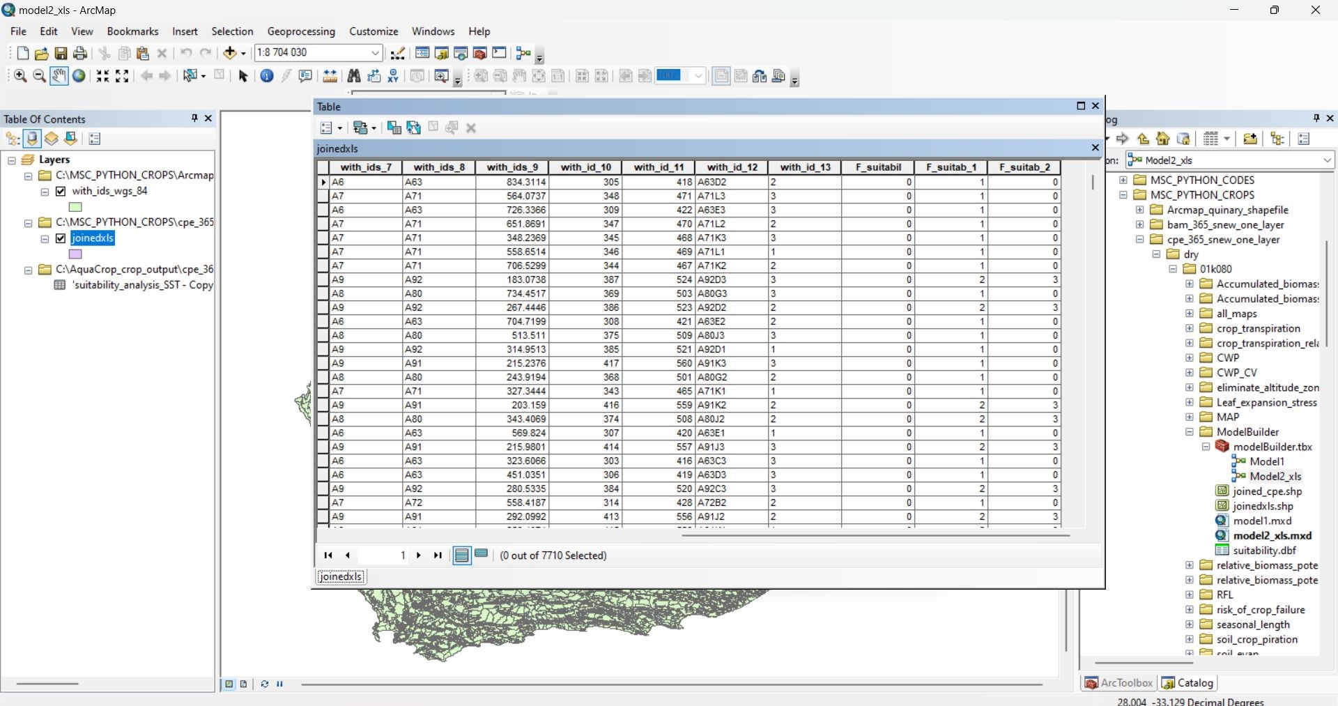The image size is (1338, 706).
Task: Show all records in the table
Action: tap(461, 555)
